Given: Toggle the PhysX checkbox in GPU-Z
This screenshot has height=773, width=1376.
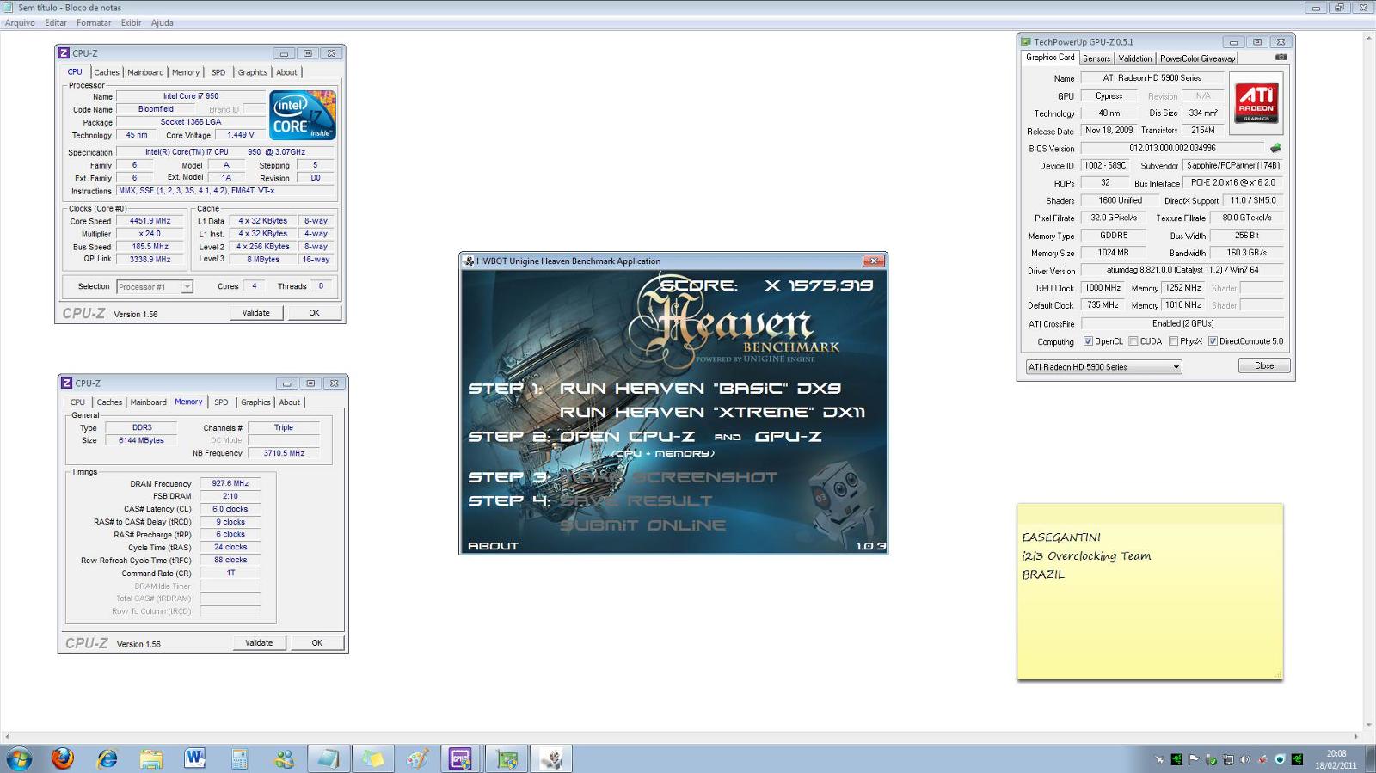Looking at the screenshot, I should (x=1173, y=341).
